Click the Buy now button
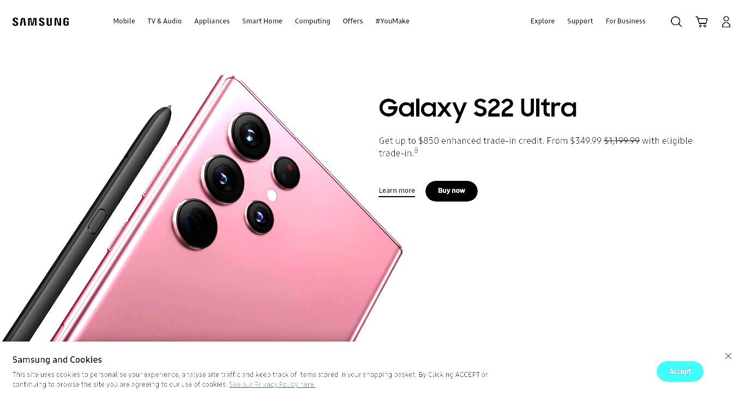This screenshot has width=745, height=402. (x=452, y=191)
